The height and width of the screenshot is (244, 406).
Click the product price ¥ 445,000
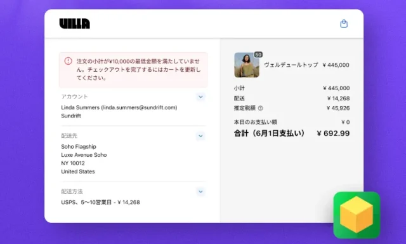[336, 65]
